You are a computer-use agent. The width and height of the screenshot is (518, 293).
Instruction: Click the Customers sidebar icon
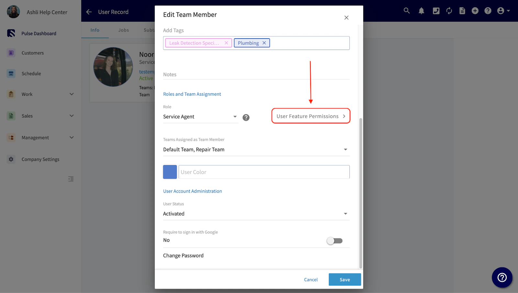[x=11, y=53]
